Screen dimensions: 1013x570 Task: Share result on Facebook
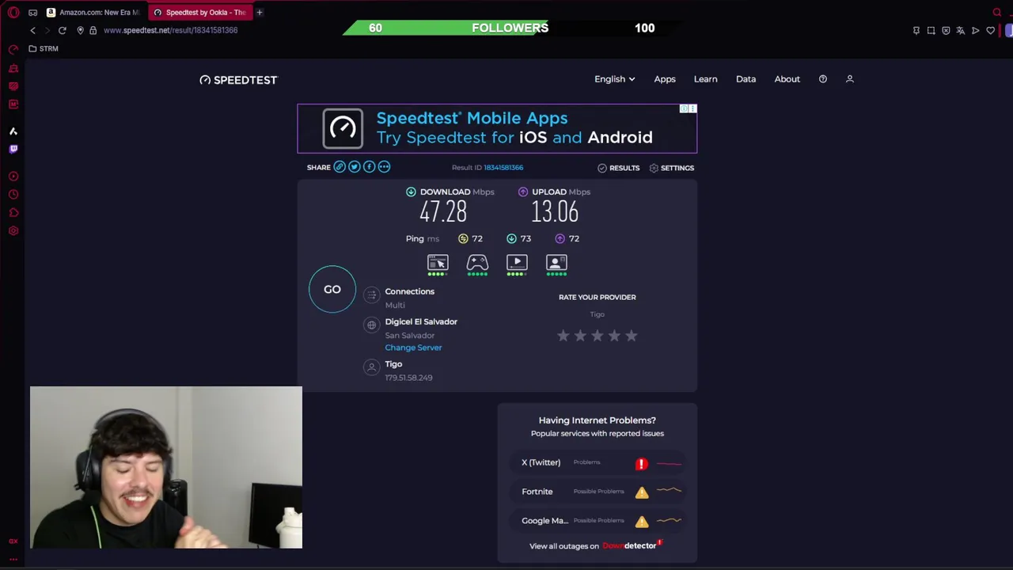tap(369, 167)
